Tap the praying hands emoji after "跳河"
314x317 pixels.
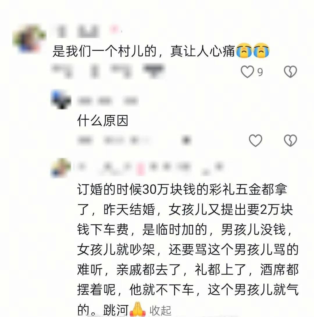(x=138, y=309)
